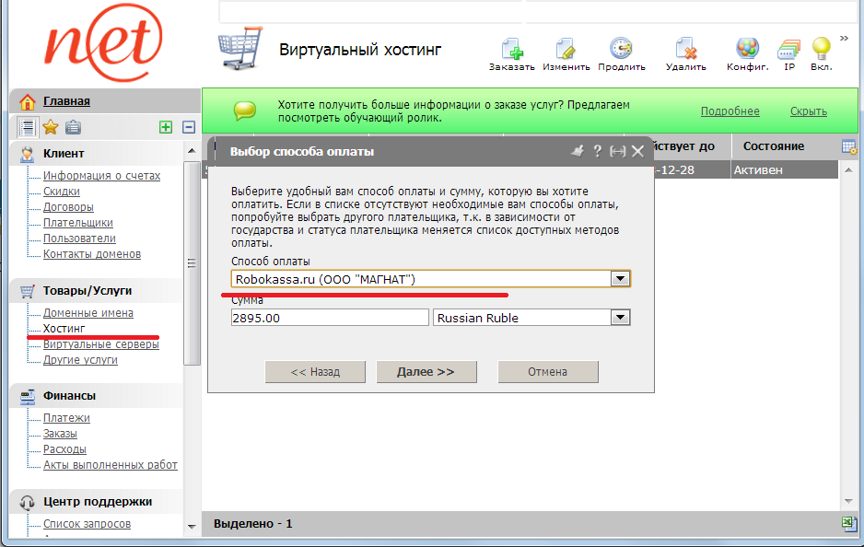
Task: Expand all menu sections with green plus
Action: (166, 128)
